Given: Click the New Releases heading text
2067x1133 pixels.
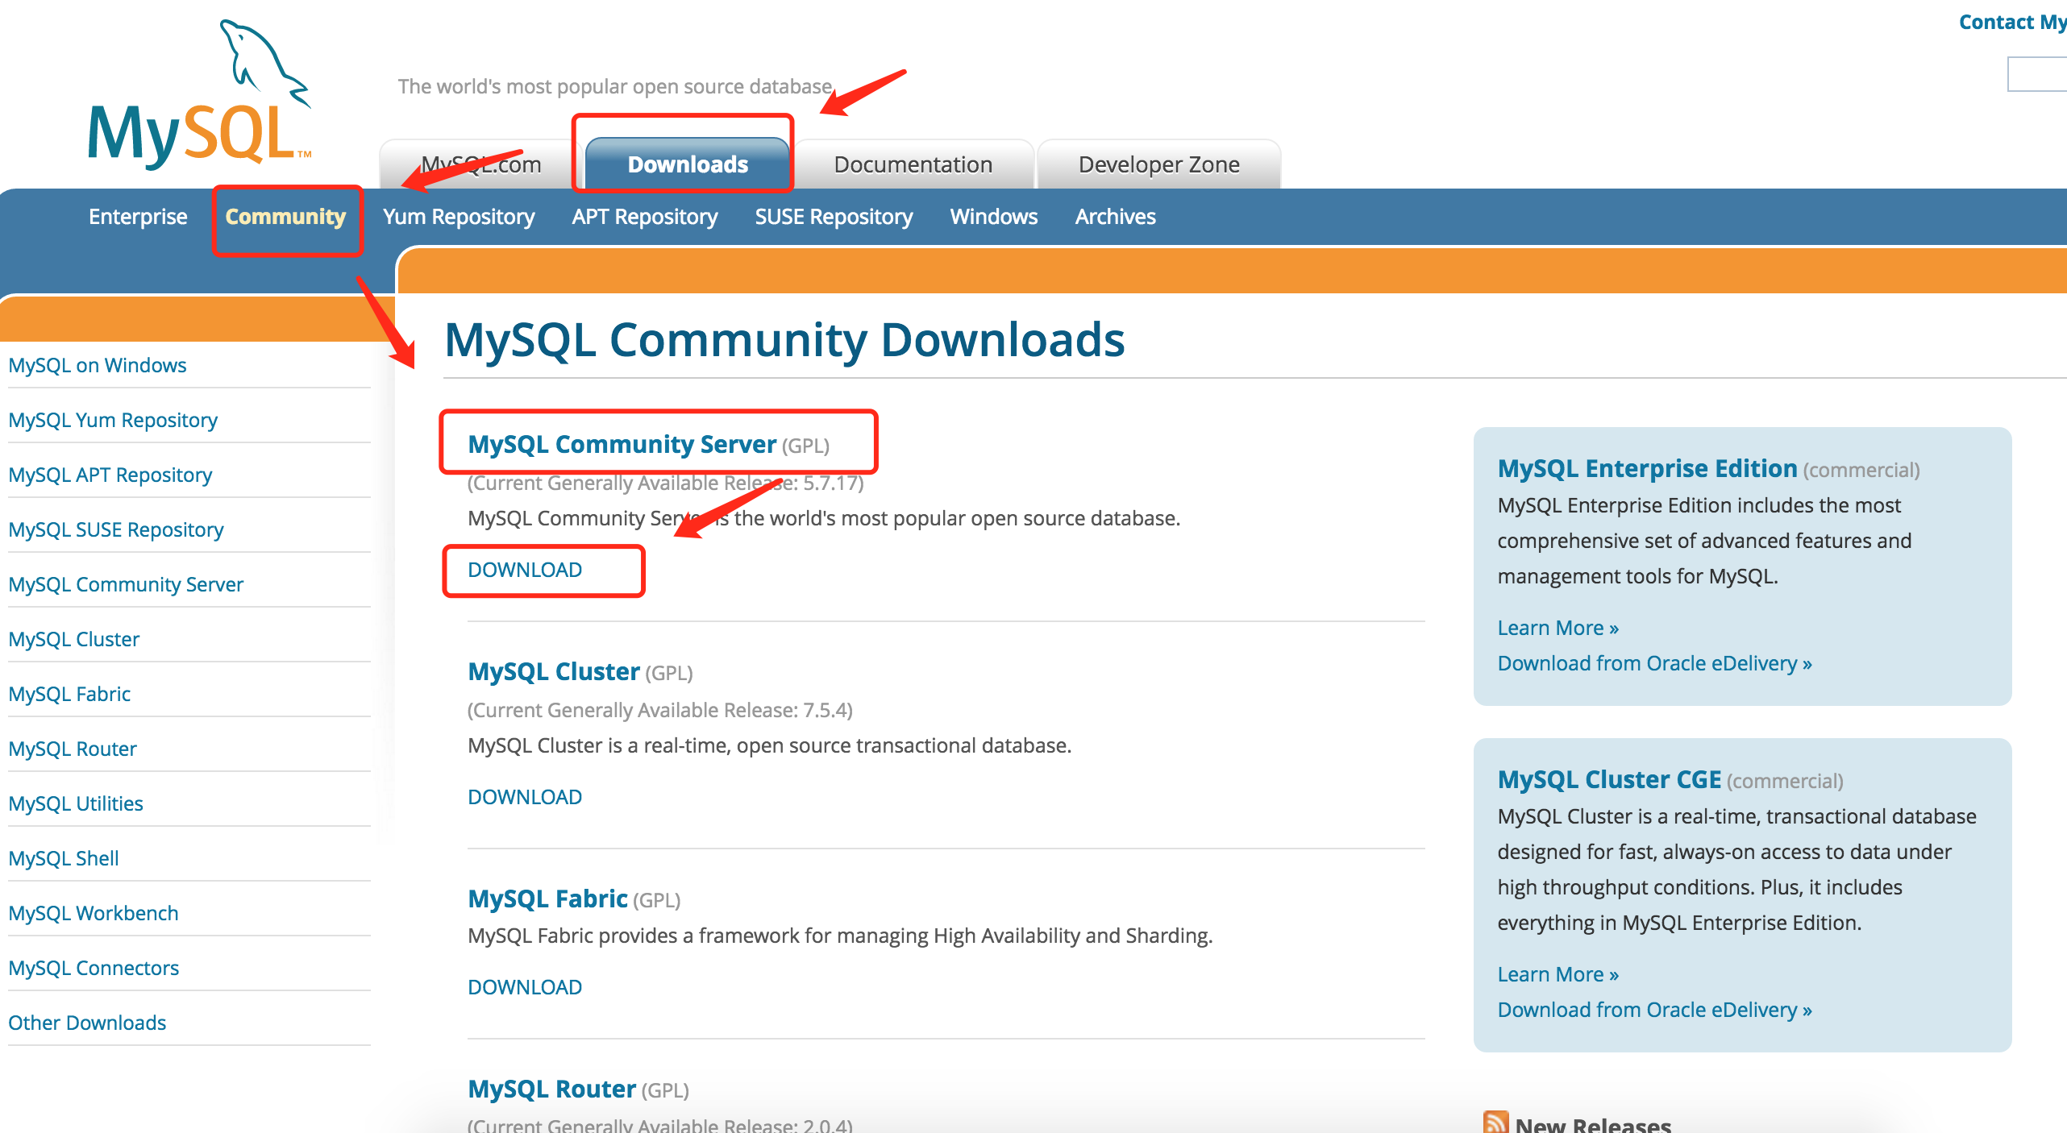Looking at the screenshot, I should tap(1593, 1124).
